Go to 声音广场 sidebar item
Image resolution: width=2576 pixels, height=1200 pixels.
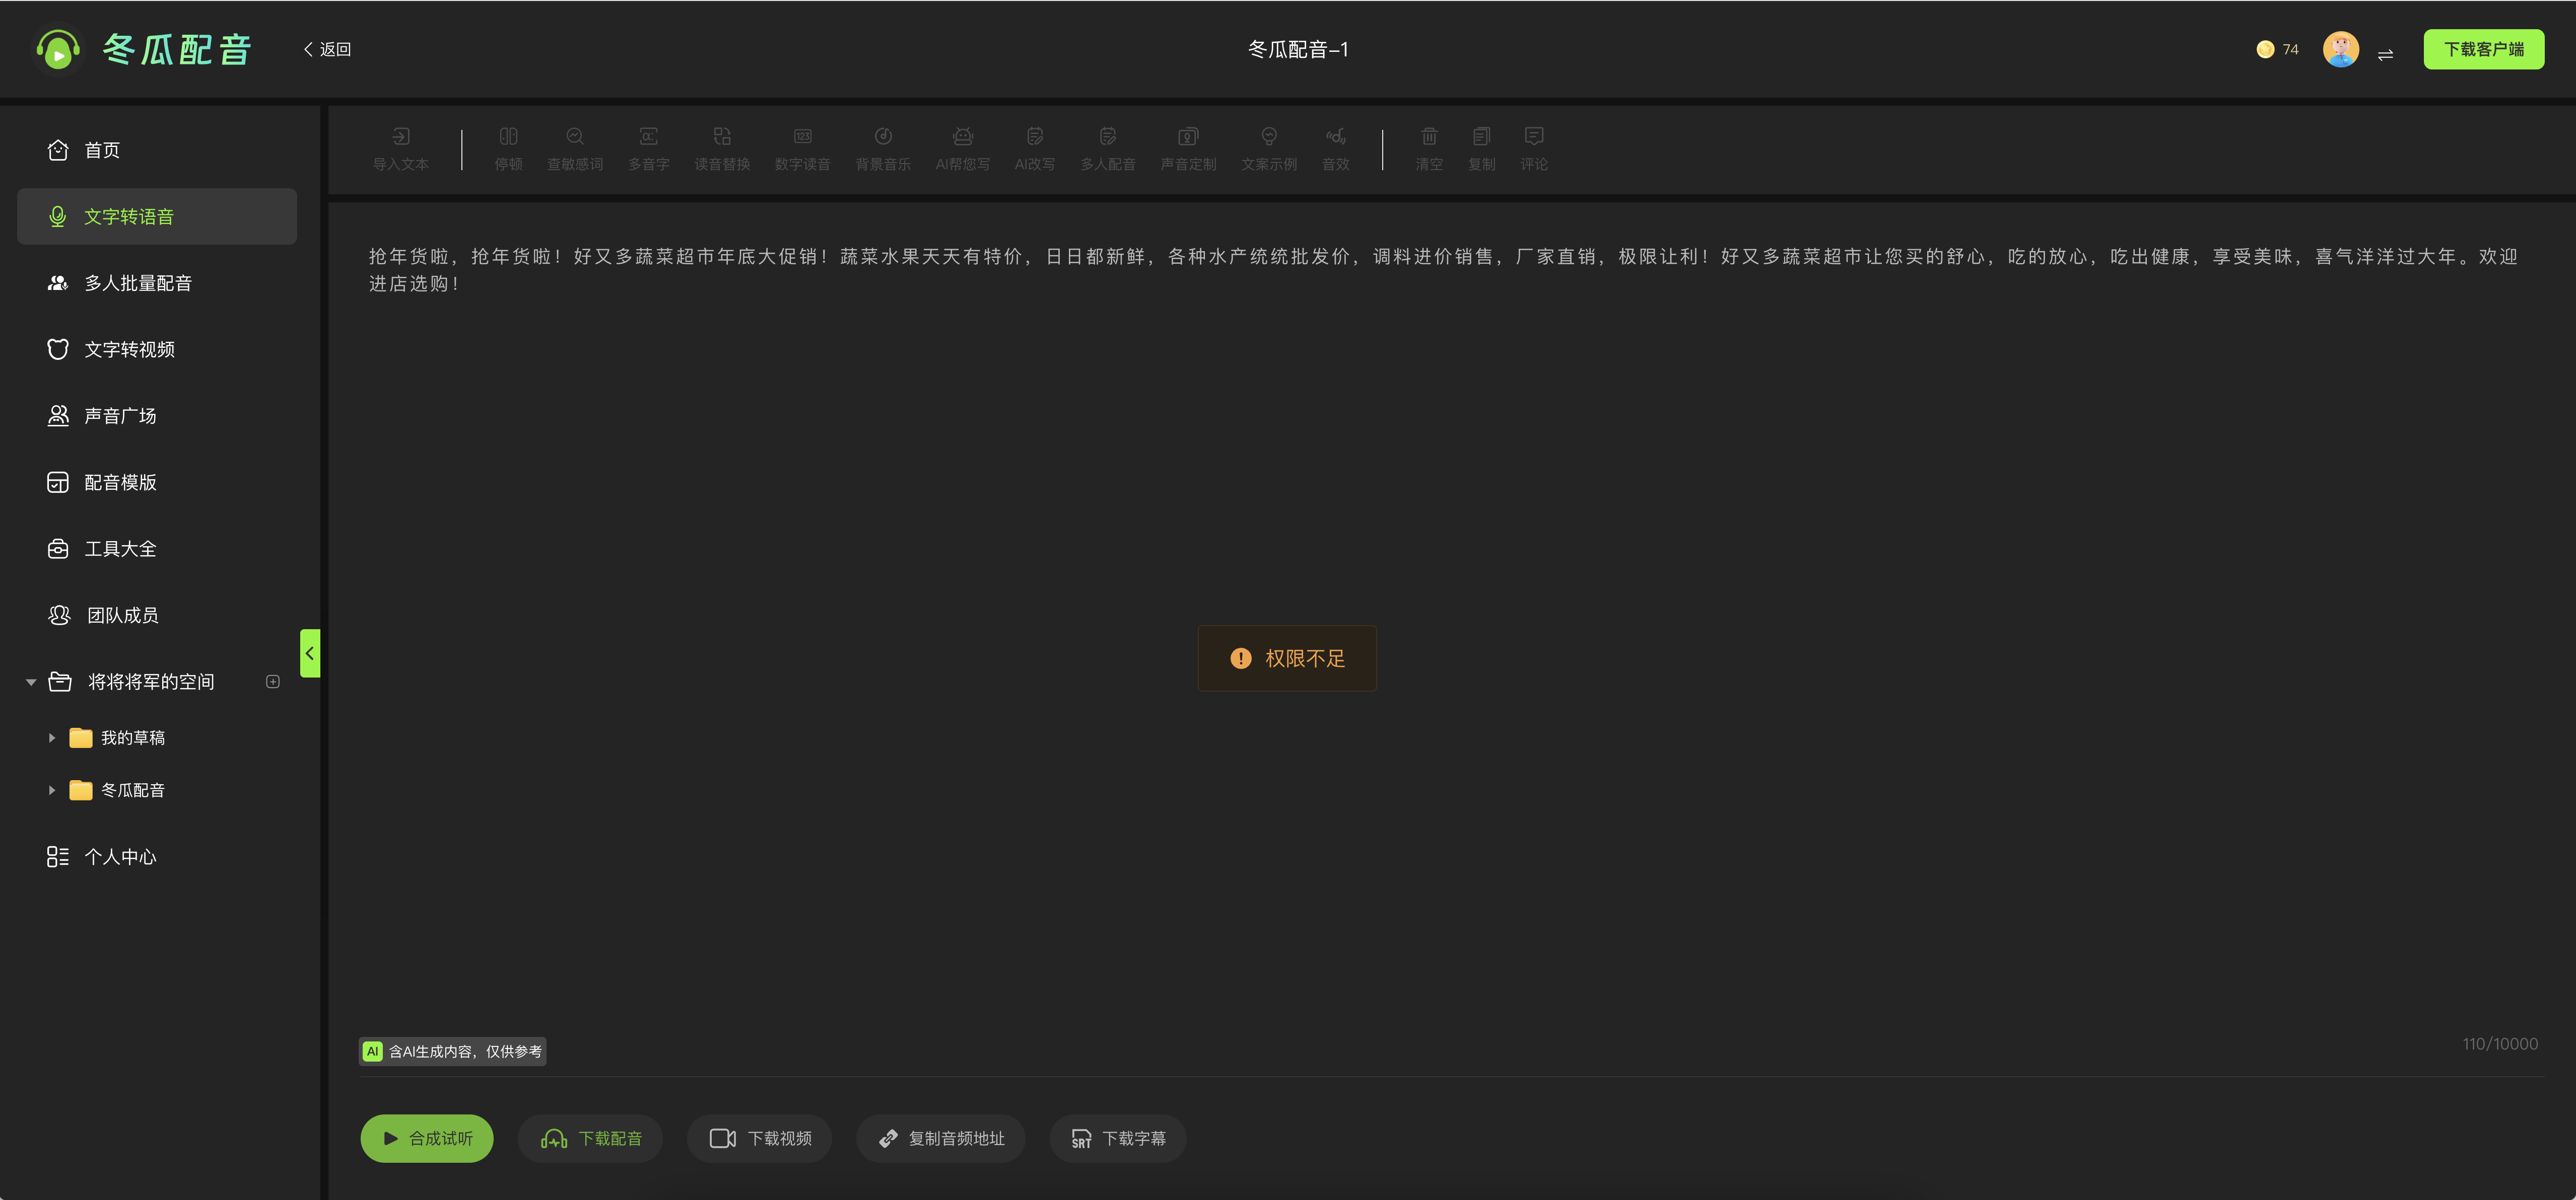[x=120, y=417]
